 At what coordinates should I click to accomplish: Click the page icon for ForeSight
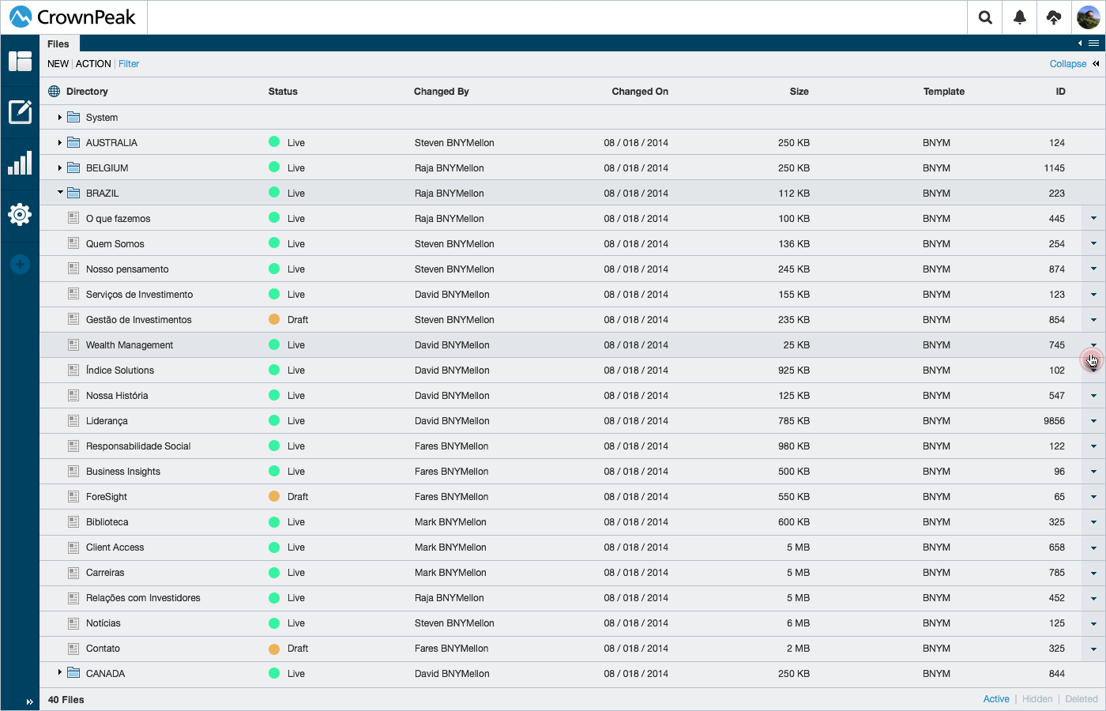[x=73, y=496]
